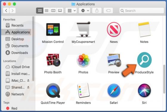This screenshot has height=112, width=167.
Task: Switch to icon view
Action: 40,10
